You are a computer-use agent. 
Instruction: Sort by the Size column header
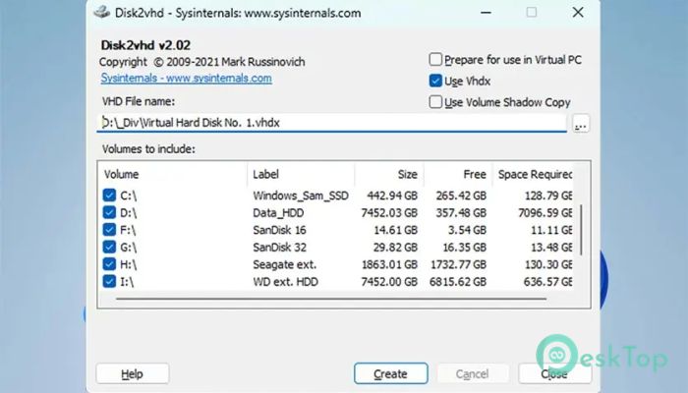[x=389, y=174]
